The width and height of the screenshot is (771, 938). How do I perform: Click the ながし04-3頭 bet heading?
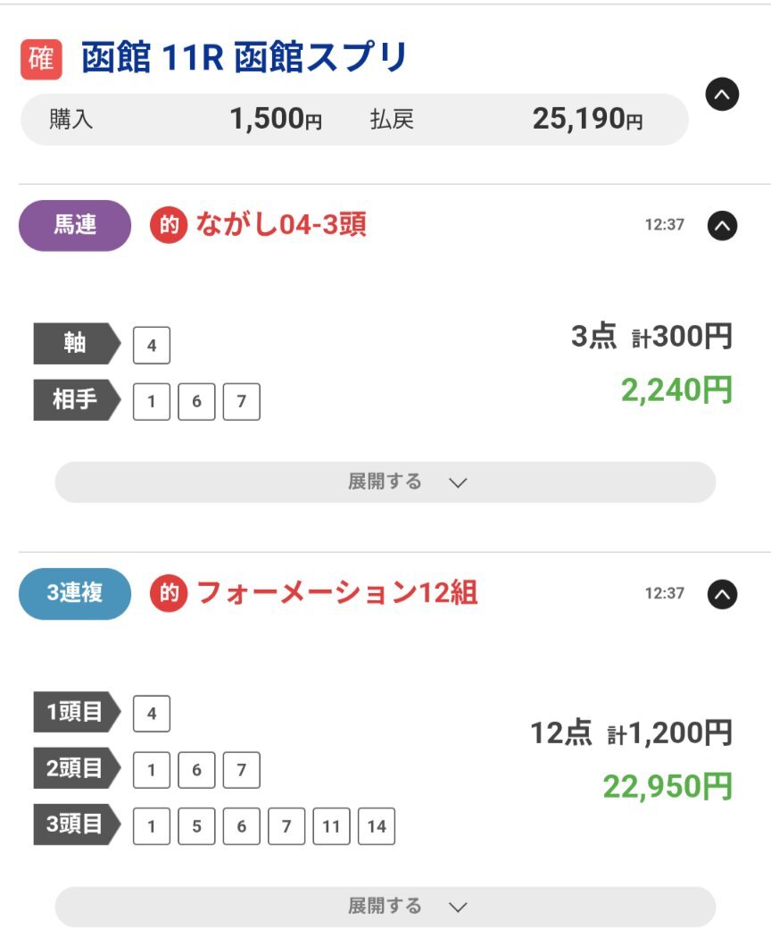point(281,225)
